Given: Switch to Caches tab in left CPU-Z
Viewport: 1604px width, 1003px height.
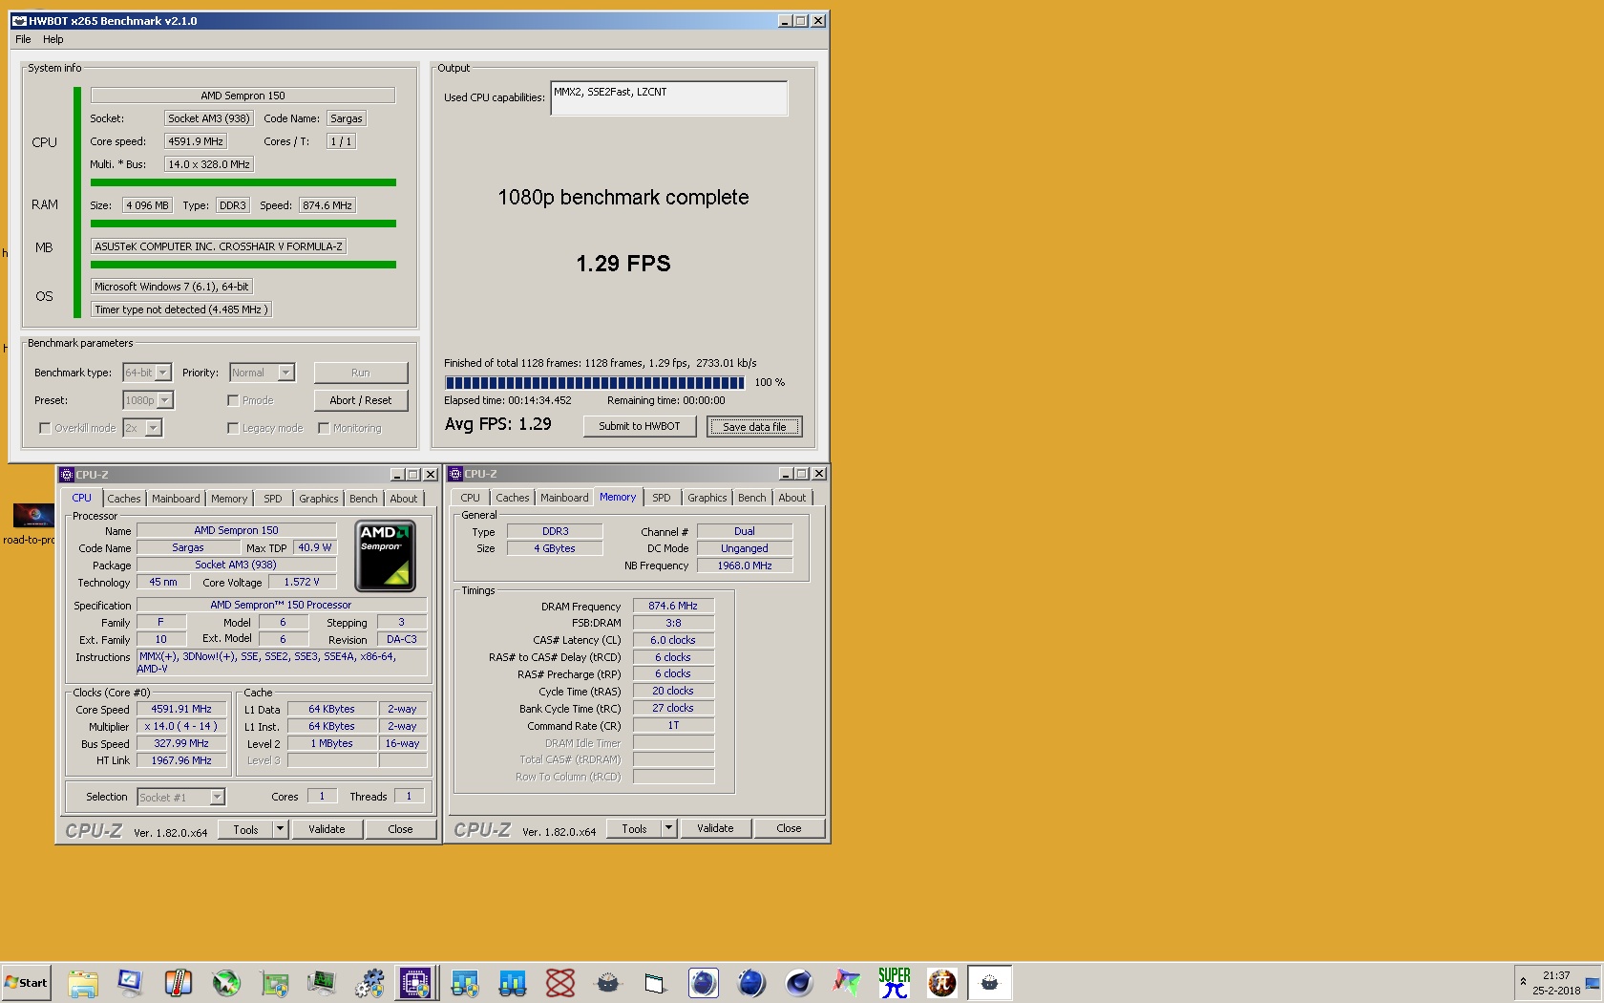Looking at the screenshot, I should (x=124, y=499).
